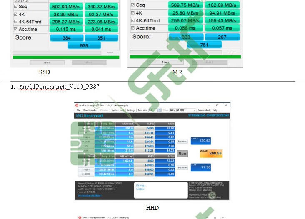This screenshot has width=305, height=219.
Task: Expand the Drive selection combo box
Action: [182, 110]
